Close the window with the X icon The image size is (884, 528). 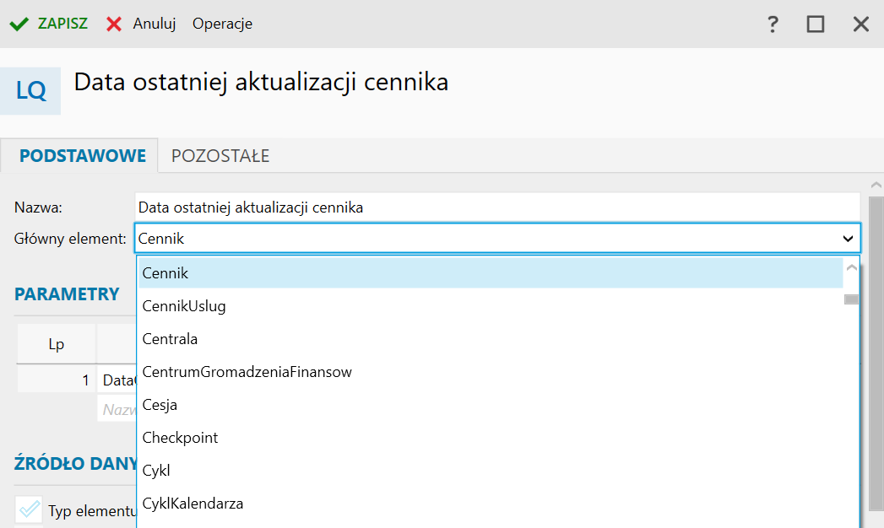[x=860, y=24]
